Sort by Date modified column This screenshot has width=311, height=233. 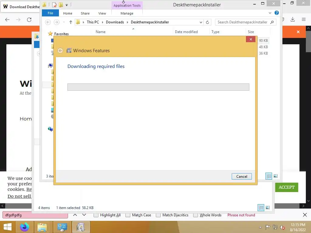pyautogui.click(x=186, y=32)
